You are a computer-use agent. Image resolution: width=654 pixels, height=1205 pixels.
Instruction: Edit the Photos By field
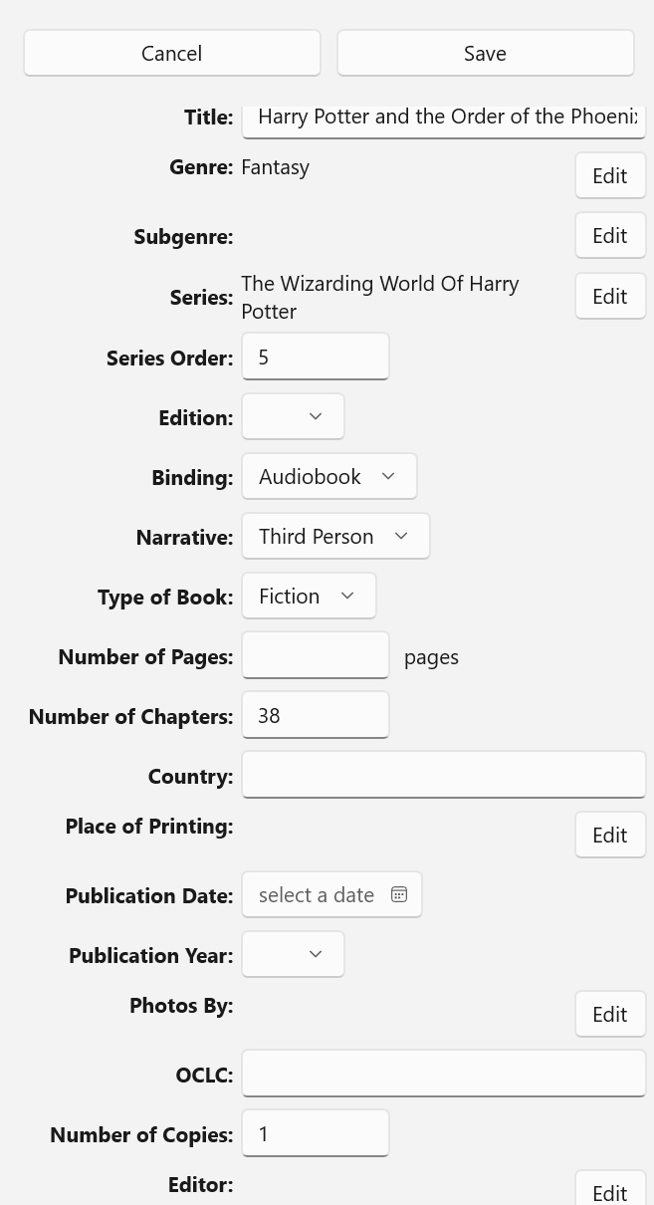point(610,1014)
